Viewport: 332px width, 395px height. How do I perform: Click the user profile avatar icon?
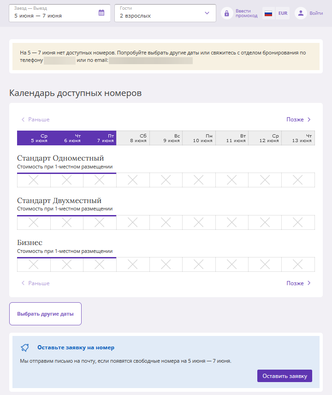coord(301,13)
